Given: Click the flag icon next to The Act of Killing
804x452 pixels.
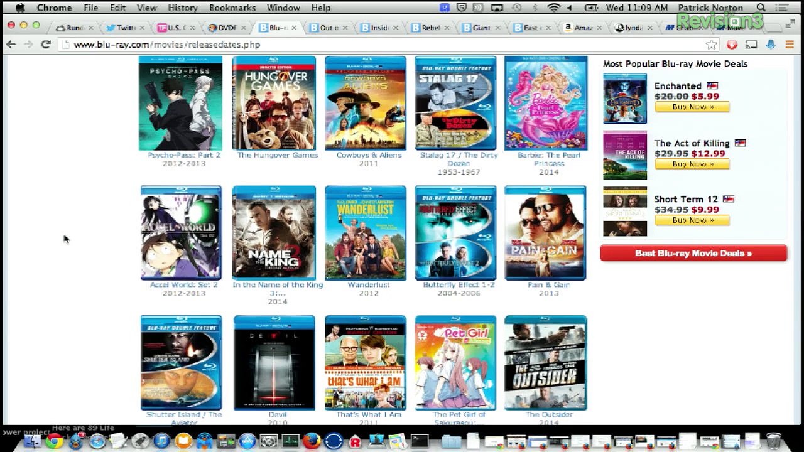Looking at the screenshot, I should (x=740, y=143).
